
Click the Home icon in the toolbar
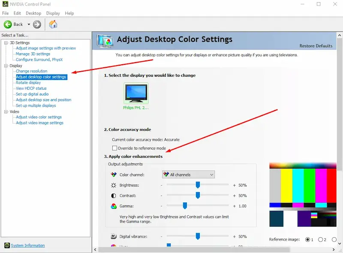pos(53,24)
